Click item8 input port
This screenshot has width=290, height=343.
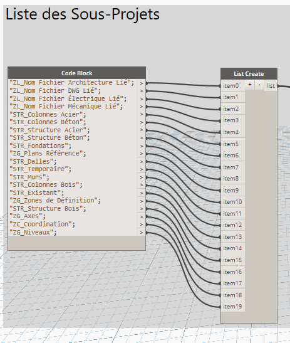233,179
